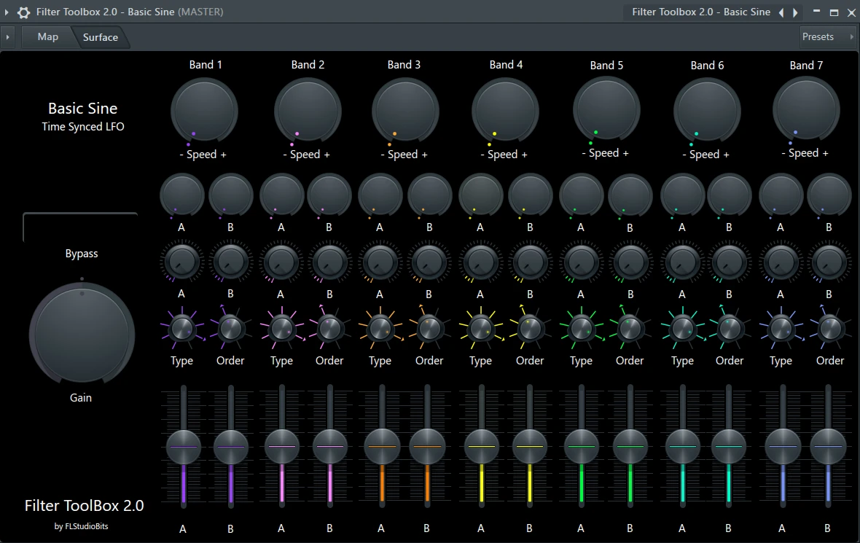Image resolution: width=860 pixels, height=543 pixels.
Task: Click Band 5 Order selector knob
Action: point(630,329)
